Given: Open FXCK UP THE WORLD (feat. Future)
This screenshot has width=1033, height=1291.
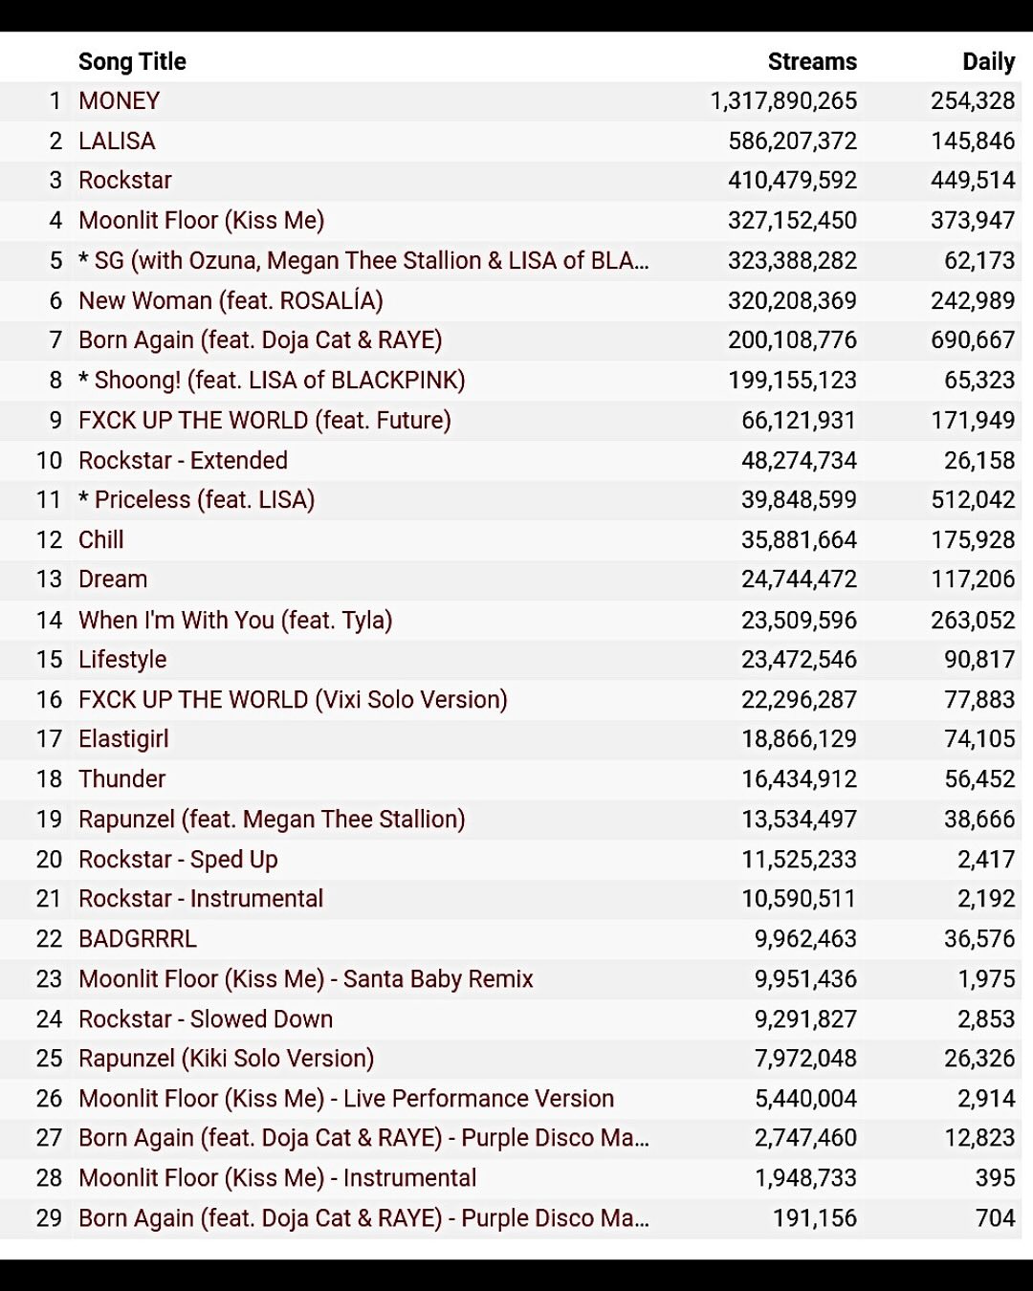Looking at the screenshot, I should coord(265,421).
